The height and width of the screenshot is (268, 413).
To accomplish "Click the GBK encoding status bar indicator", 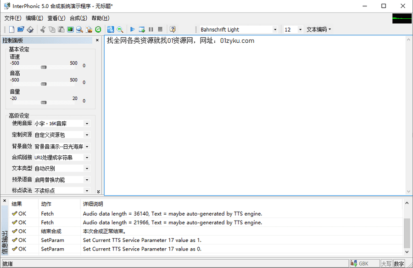I will [x=364, y=263].
